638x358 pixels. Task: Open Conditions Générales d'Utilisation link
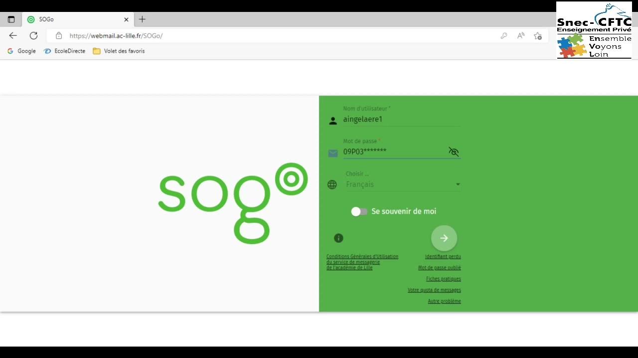click(362, 262)
